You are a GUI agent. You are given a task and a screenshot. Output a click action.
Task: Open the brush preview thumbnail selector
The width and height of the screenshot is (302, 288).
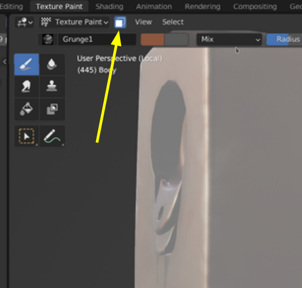tap(48, 40)
